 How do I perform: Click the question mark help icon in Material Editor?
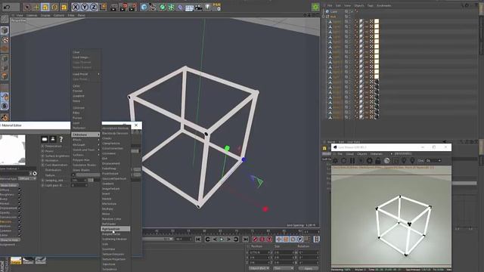point(61,139)
